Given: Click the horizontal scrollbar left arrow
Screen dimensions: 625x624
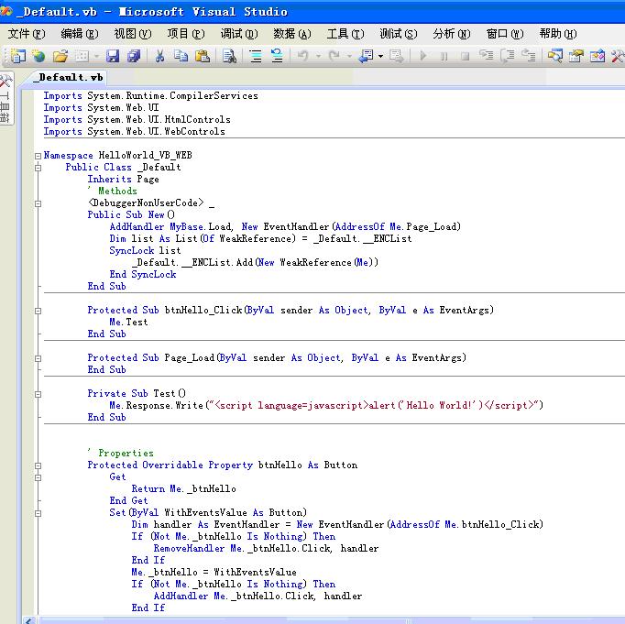Looking at the screenshot, I should (x=28, y=620).
